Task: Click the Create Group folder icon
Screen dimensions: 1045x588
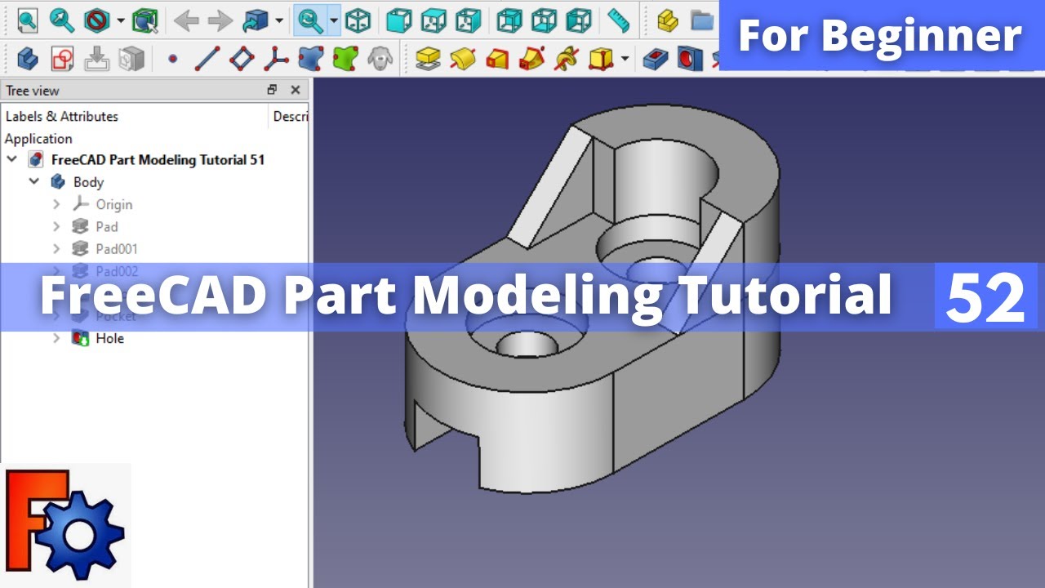Action: click(x=702, y=20)
